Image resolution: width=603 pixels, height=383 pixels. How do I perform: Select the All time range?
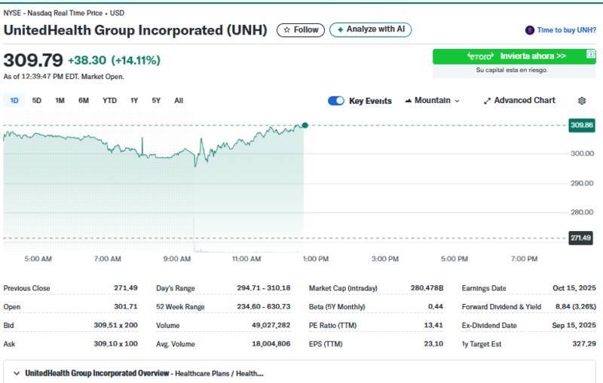tap(179, 101)
